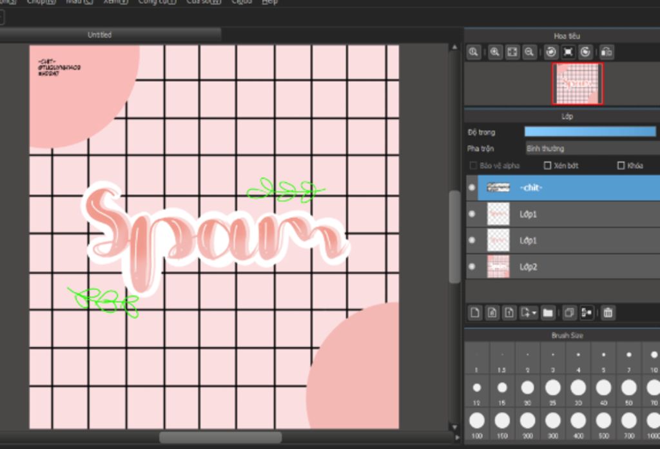Choose brush size 400
The width and height of the screenshot is (660, 449).
pos(578,424)
